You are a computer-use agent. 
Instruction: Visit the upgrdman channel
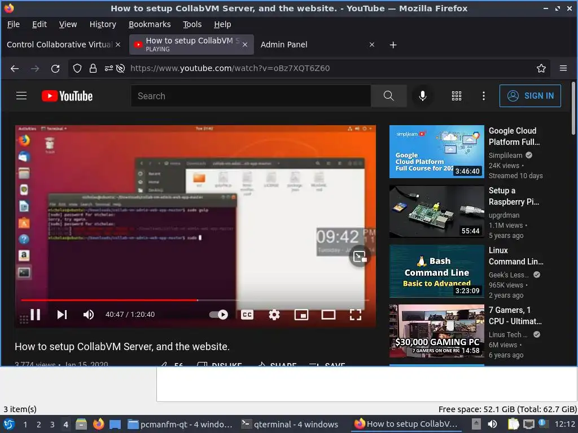(x=504, y=215)
